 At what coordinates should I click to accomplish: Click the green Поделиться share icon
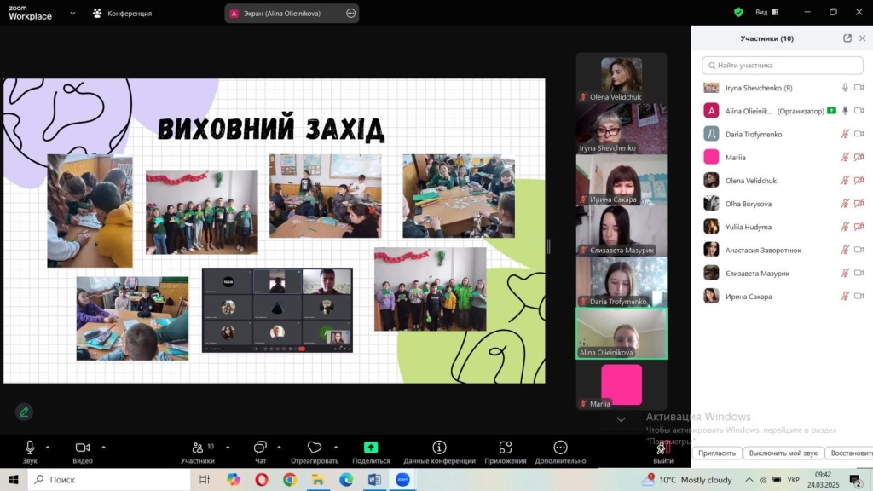371,447
